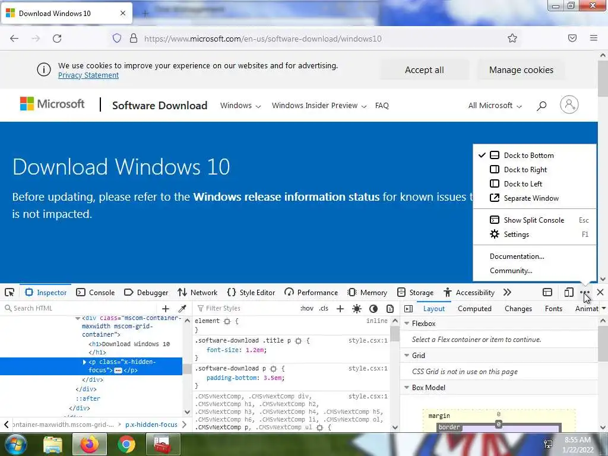This screenshot has height=456, width=608.
Task: Toggle light color scheme simulation sun icon
Action: coord(357,309)
